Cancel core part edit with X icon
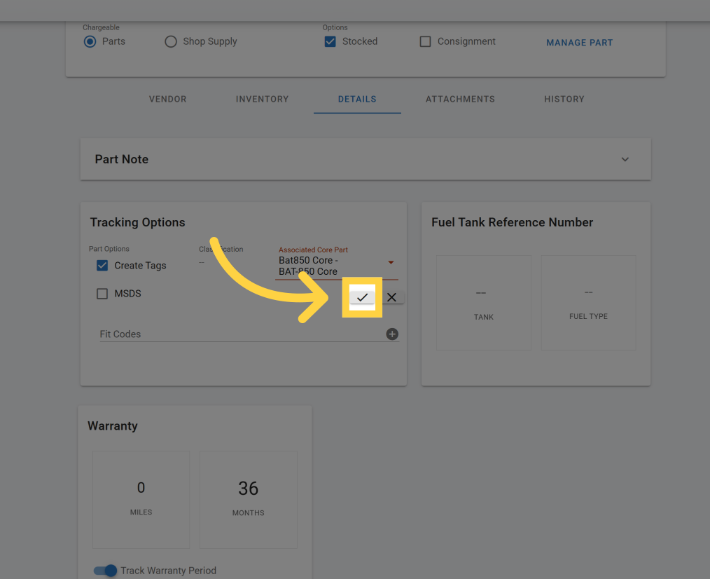710x579 pixels. coord(391,298)
